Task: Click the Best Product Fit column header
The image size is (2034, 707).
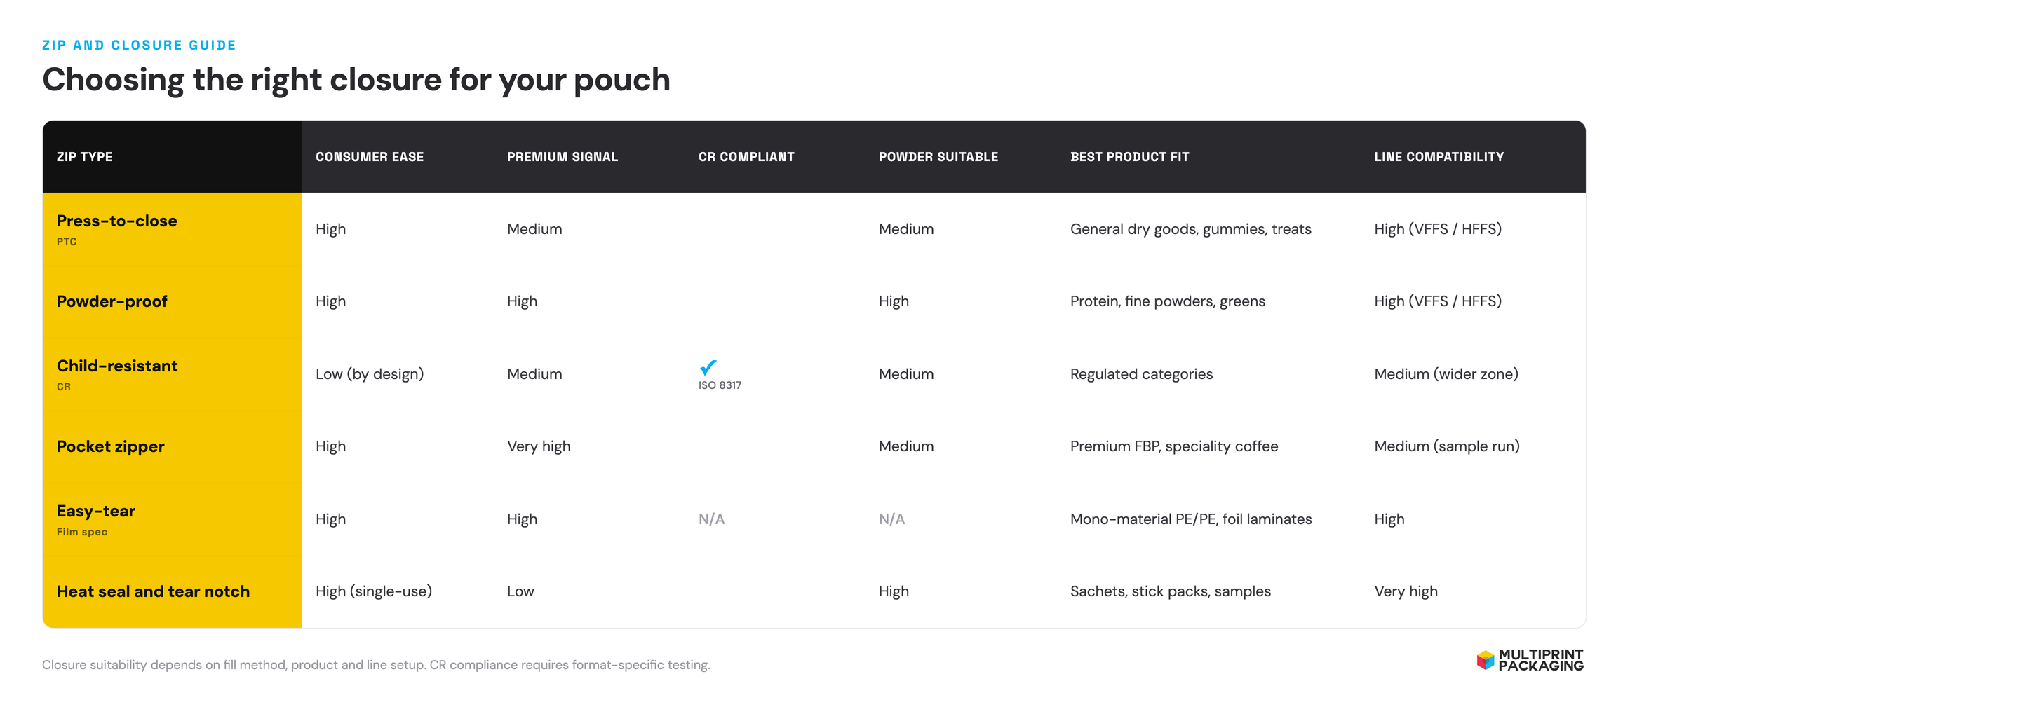Action: point(1129,157)
